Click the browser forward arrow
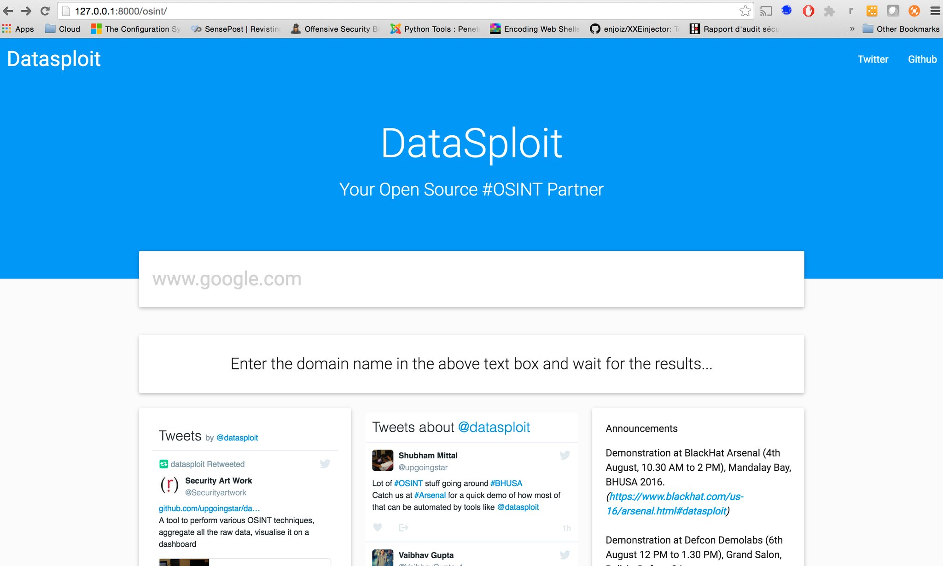Viewport: 943px width, 566px height. (x=26, y=11)
